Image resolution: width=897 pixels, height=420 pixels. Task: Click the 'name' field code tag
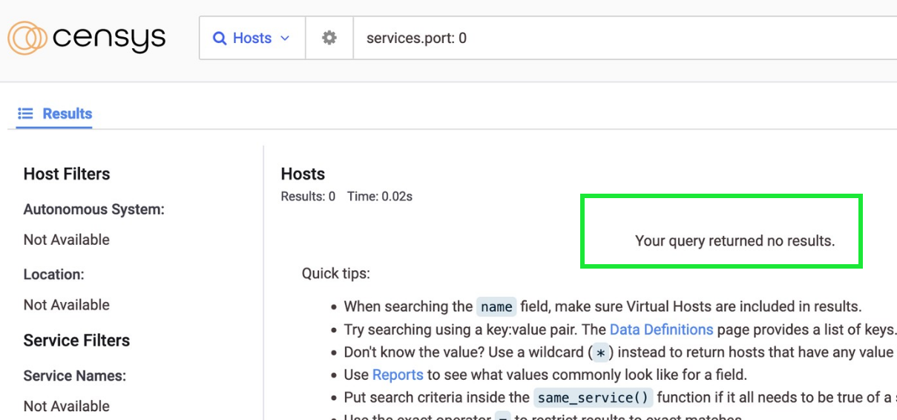pos(496,307)
